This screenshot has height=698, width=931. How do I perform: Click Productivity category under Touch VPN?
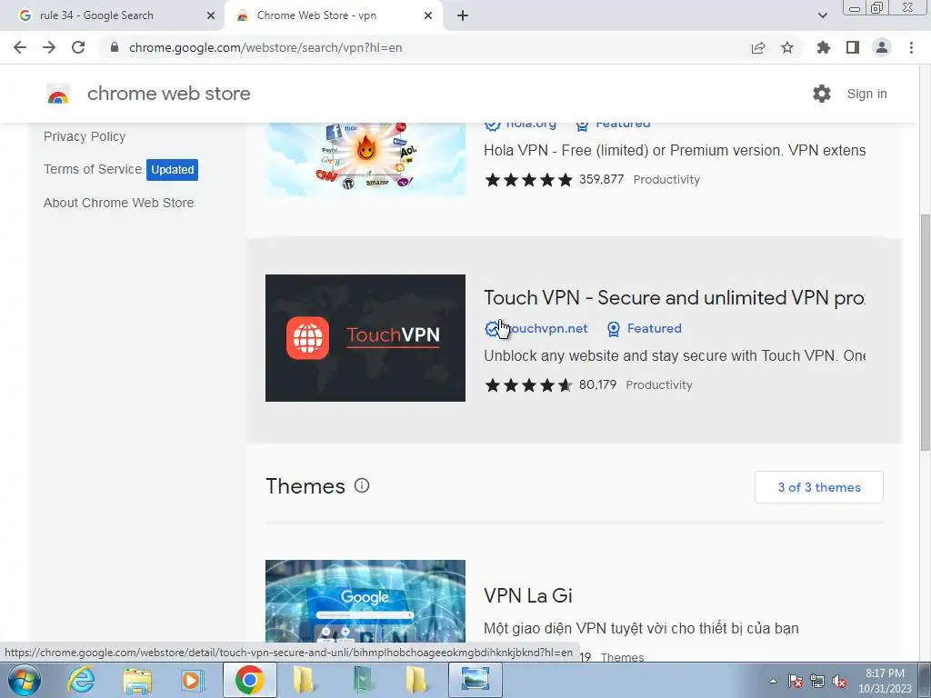(659, 384)
